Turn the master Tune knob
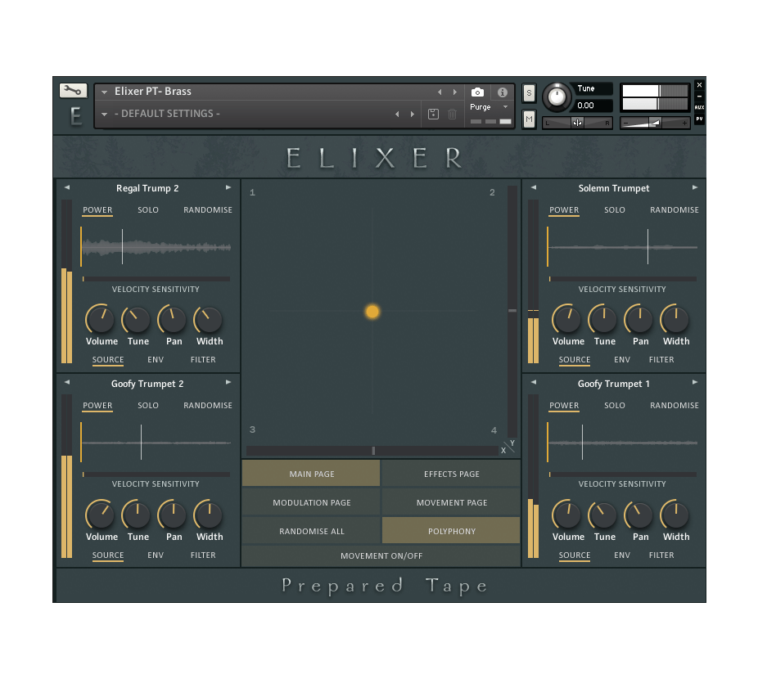This screenshot has width=758, height=679. 557,97
